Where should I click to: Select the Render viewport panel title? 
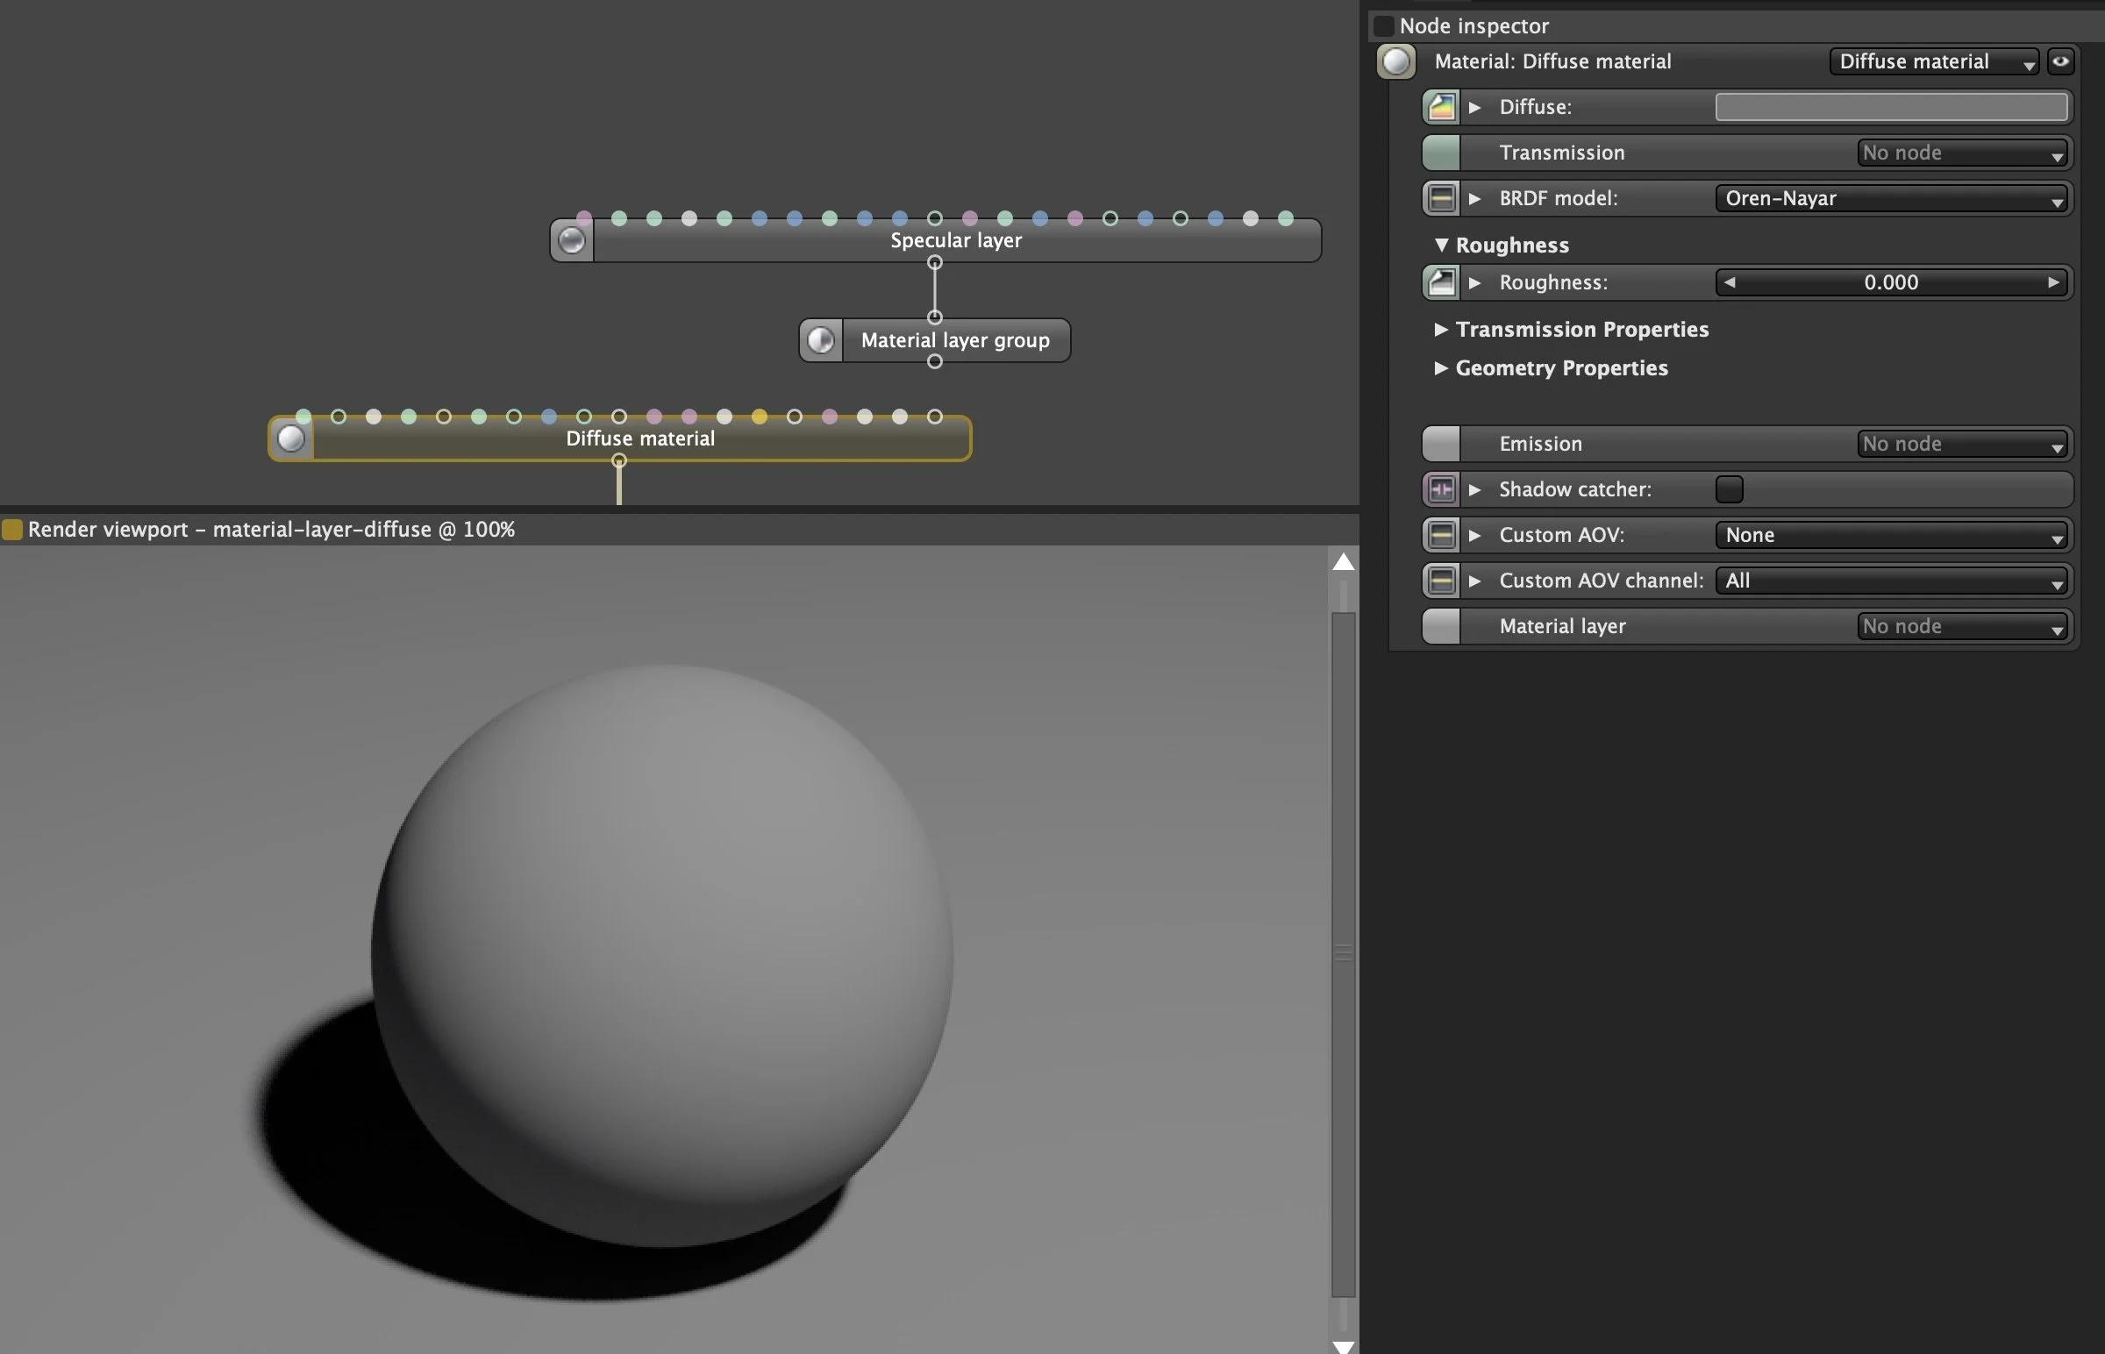tap(271, 530)
